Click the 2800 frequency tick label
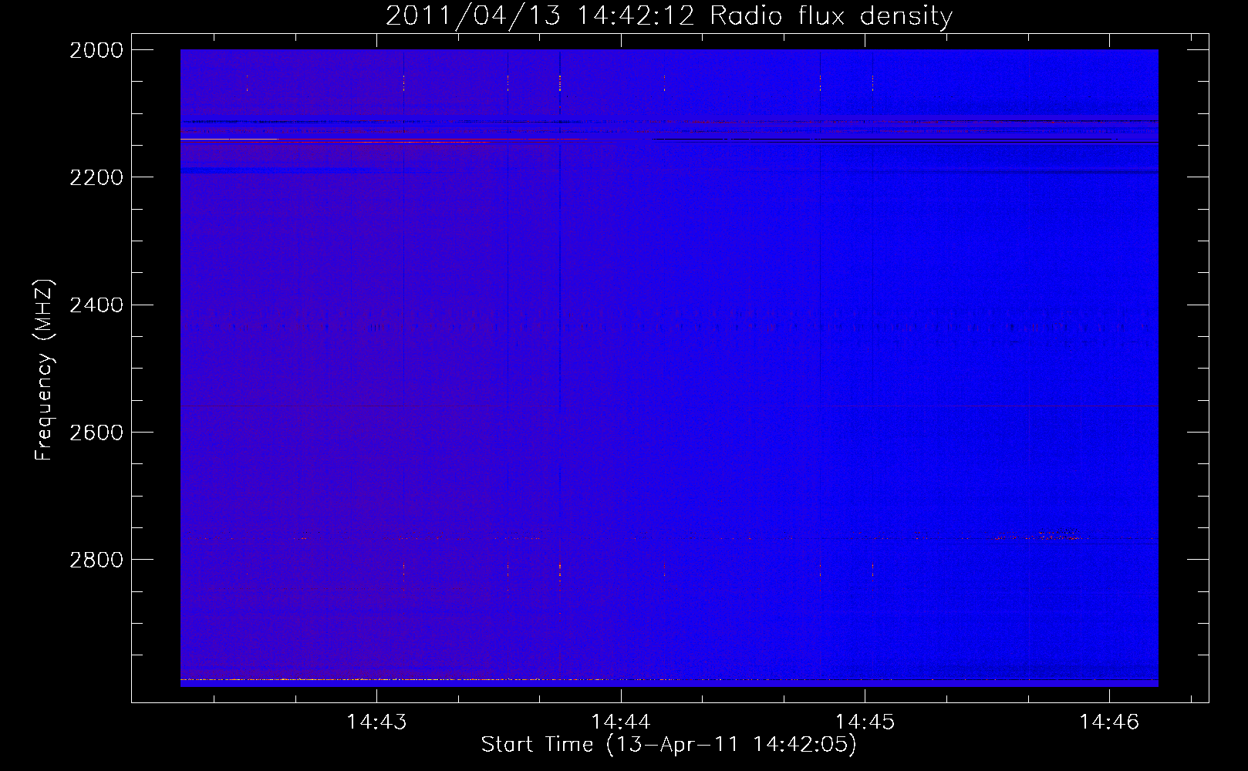This screenshot has width=1248, height=771. pyautogui.click(x=96, y=560)
